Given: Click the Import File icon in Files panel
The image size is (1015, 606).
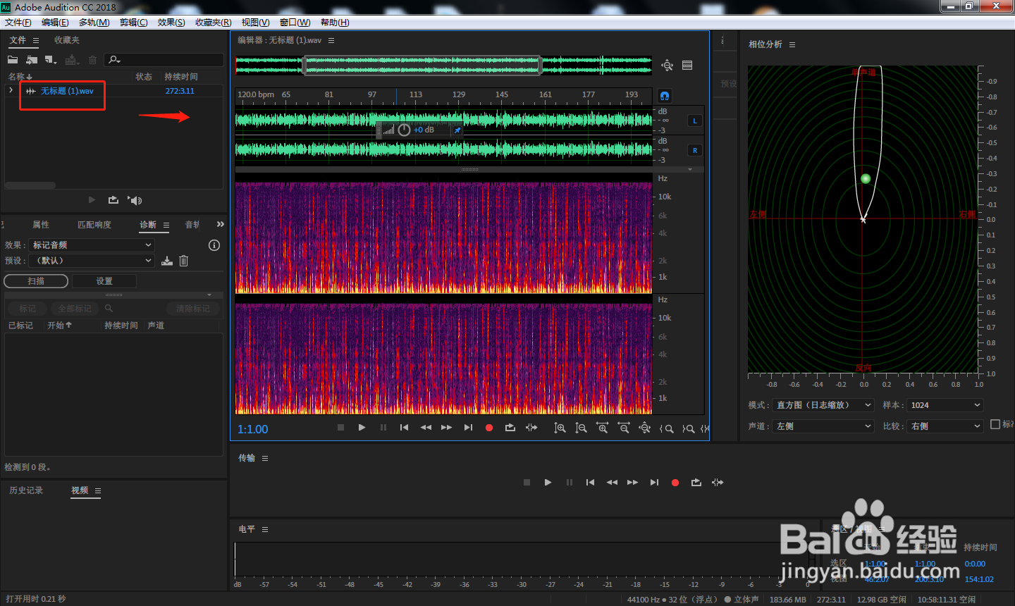Looking at the screenshot, I should point(32,60).
